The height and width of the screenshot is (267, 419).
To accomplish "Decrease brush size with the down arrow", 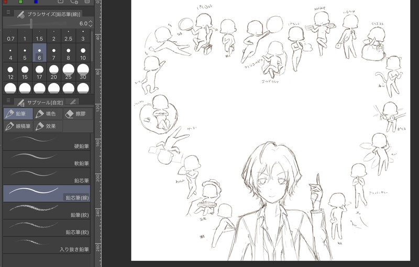I will tap(91, 26).
